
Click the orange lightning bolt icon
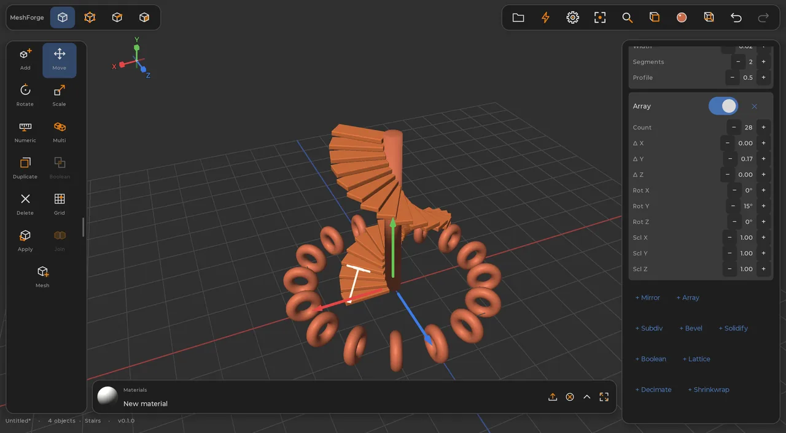click(x=545, y=18)
